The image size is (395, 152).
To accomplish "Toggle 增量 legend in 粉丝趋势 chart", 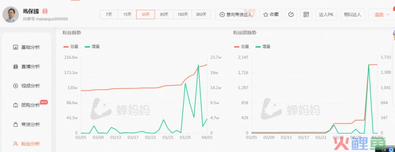I will [92, 47].
